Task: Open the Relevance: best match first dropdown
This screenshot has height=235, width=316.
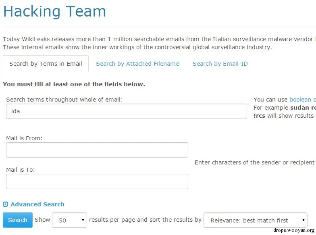Action: [x=255, y=220]
